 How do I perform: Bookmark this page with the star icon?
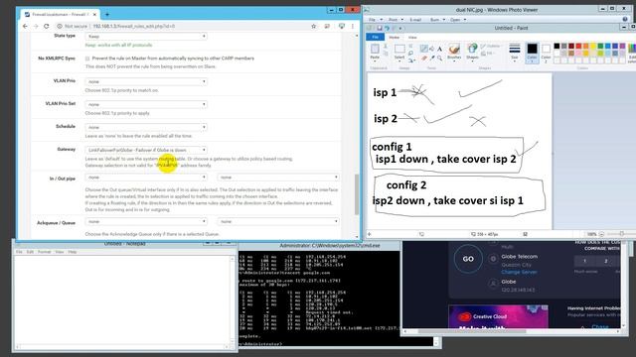point(314,26)
